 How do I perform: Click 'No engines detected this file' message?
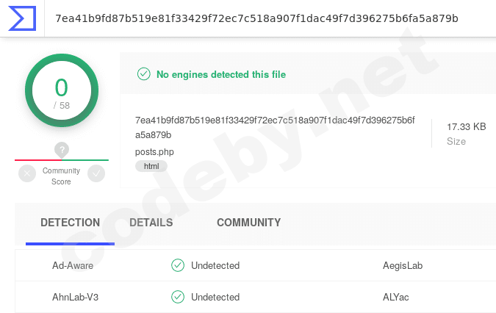tap(221, 74)
